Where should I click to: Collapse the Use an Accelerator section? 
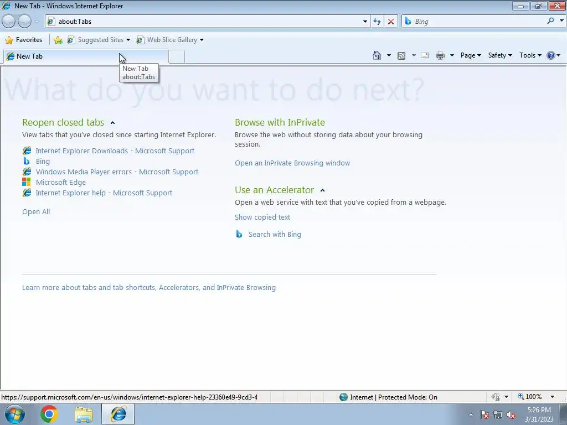(323, 190)
